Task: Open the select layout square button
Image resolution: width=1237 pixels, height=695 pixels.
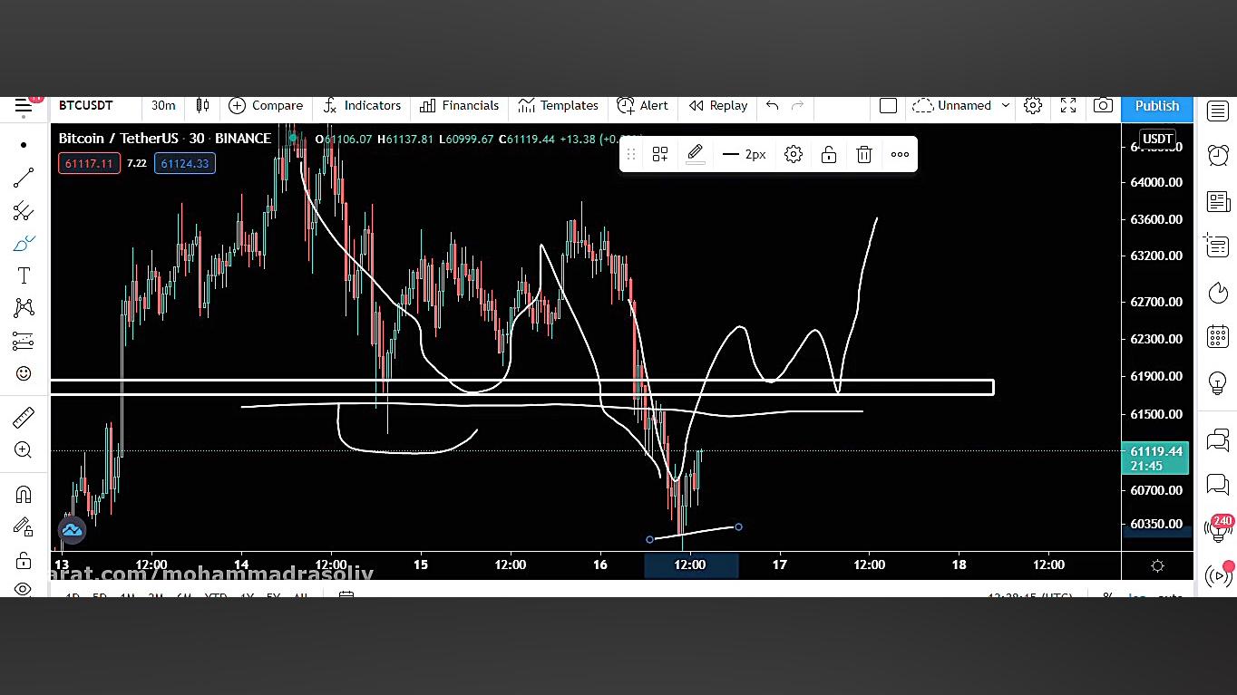Action: pos(889,105)
